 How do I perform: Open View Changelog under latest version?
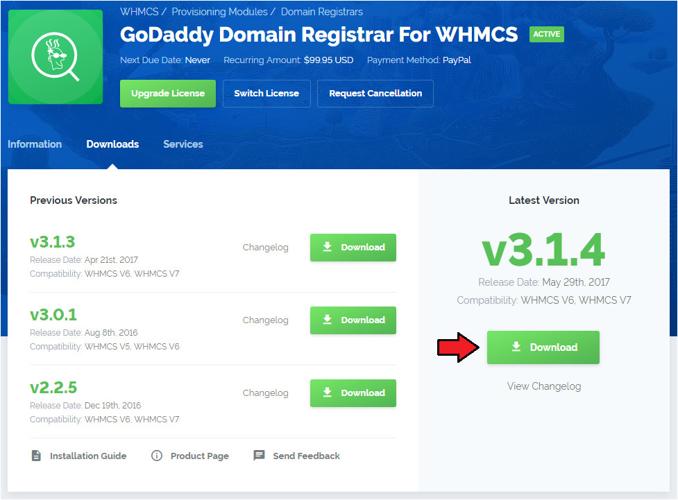pos(543,386)
